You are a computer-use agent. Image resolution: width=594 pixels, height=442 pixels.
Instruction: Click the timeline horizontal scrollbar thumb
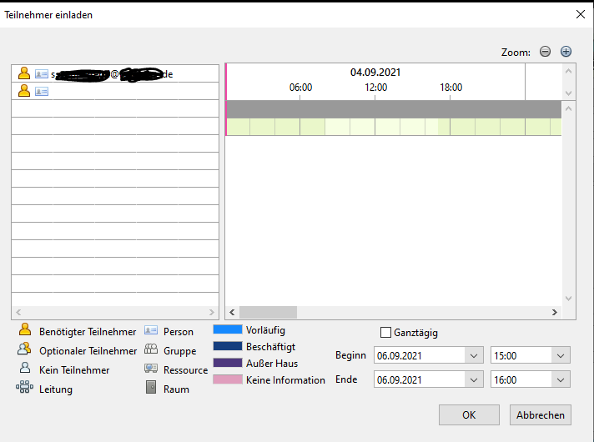[268, 313]
